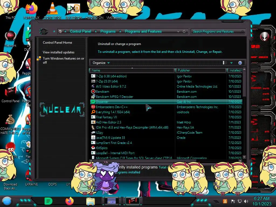The width and height of the screenshot is (276, 207).
Task: Open the help question mark button
Action: point(240,63)
